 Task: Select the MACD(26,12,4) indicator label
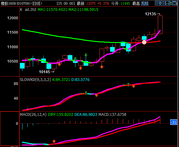pyautogui.click(x=33, y=115)
